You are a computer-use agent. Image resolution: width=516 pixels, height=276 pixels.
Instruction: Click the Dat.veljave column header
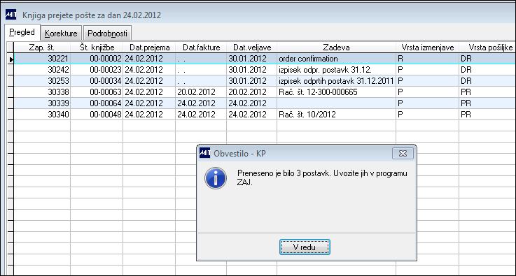(x=252, y=48)
